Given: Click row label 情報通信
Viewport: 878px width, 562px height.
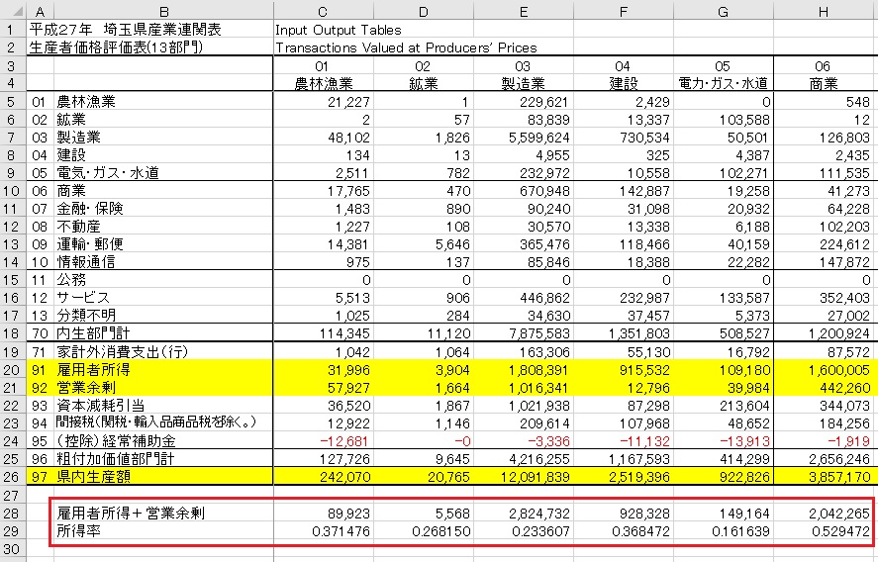Looking at the screenshot, I should point(86,262).
